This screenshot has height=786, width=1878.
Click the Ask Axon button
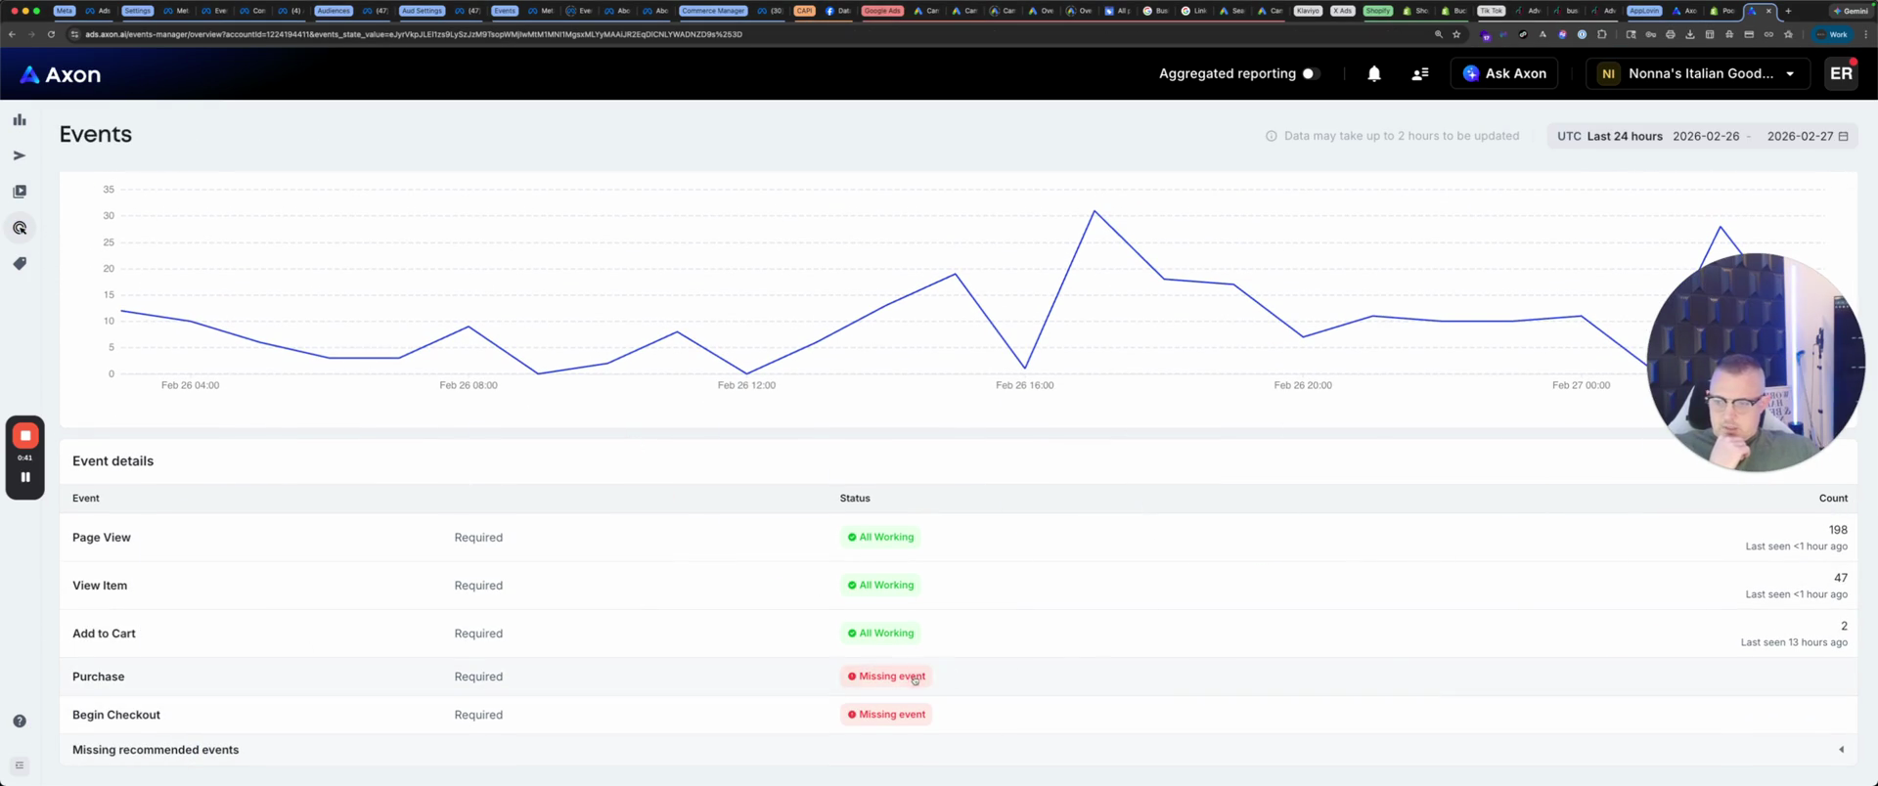tap(1503, 74)
